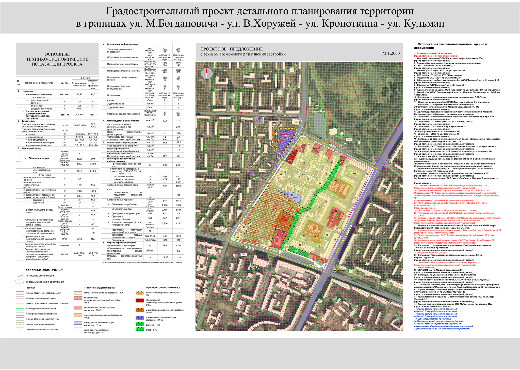Click the sanitary protection zone purple line symbol
520x370 pixels.
tap(20, 319)
